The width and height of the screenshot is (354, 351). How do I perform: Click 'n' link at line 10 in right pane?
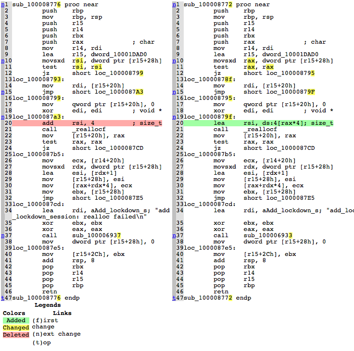pyautogui.click(x=174, y=61)
